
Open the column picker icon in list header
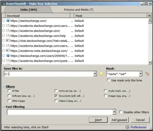pos(149,16)
